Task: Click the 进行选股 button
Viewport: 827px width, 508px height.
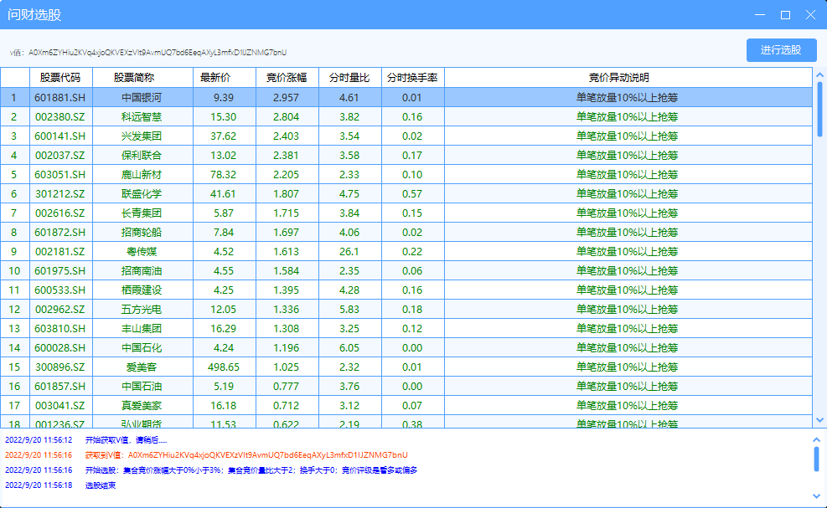Action: coord(781,50)
